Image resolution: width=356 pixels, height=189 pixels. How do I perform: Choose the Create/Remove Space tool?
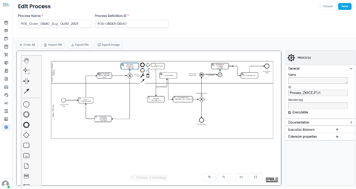click(26, 81)
